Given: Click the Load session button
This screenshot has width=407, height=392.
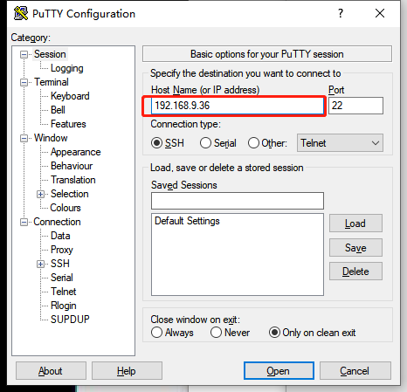Looking at the screenshot, I should click(355, 224).
